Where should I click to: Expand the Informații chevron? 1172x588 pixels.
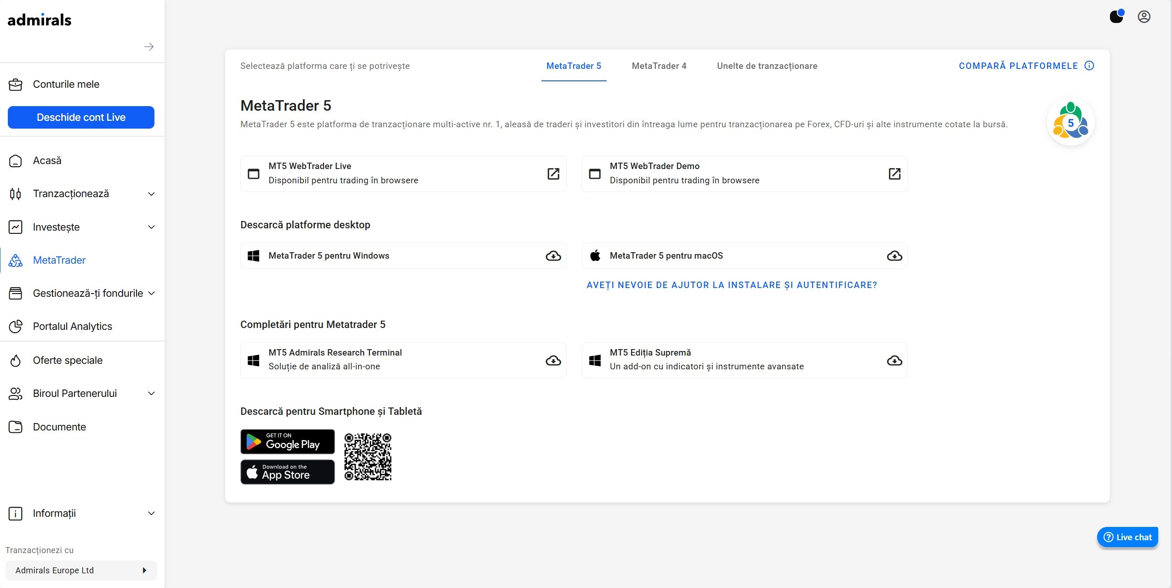coord(151,513)
